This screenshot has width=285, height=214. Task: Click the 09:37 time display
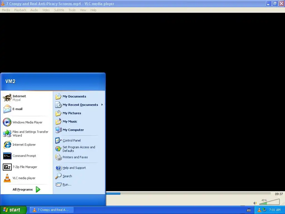pos(279,194)
